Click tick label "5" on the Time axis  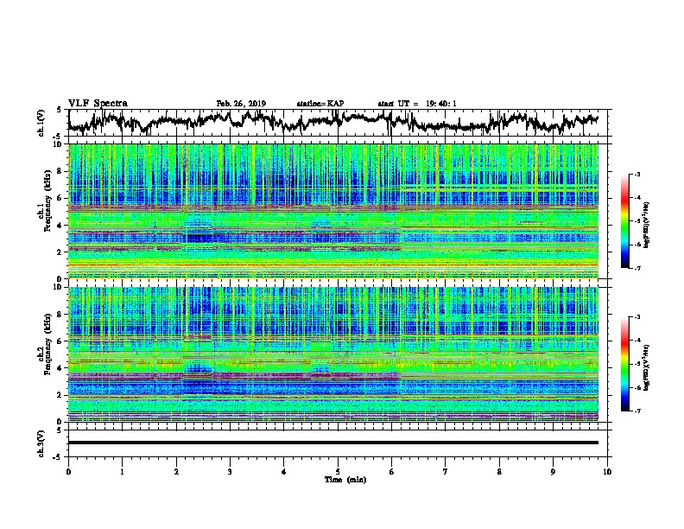point(338,472)
